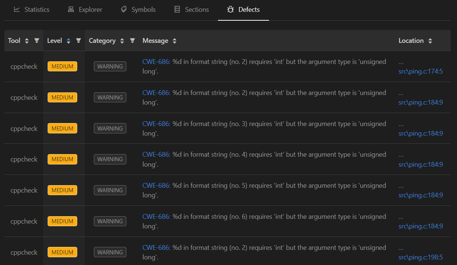457x265 pixels.
Task: Sort by Location column
Action: (430, 41)
